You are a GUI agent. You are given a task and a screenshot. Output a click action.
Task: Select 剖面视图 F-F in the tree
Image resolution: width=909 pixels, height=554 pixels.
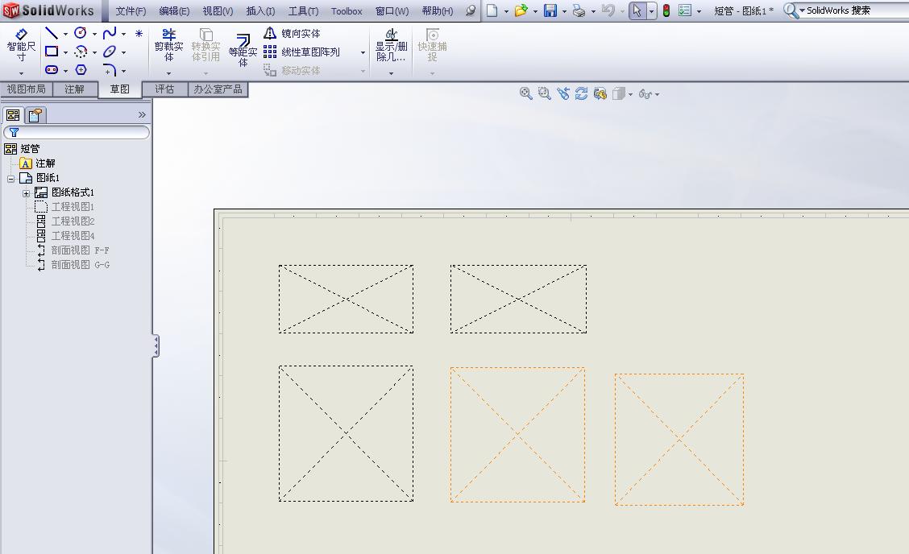[x=80, y=250]
